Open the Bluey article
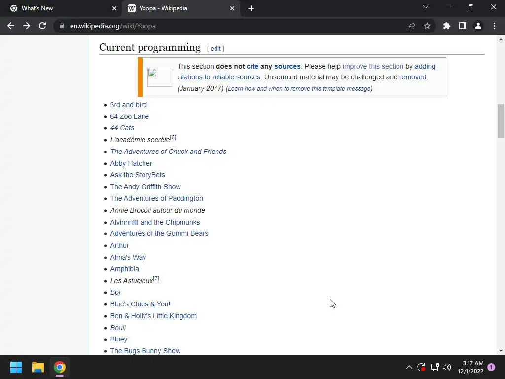 (x=119, y=339)
